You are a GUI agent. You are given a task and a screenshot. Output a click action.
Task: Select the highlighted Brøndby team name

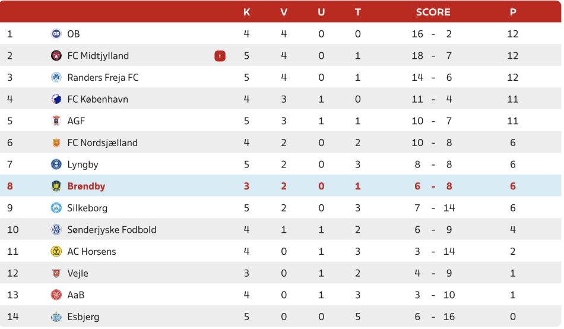click(x=86, y=186)
